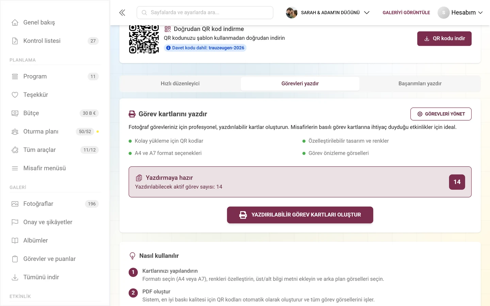Click the 14 active tasks count badge

click(457, 182)
